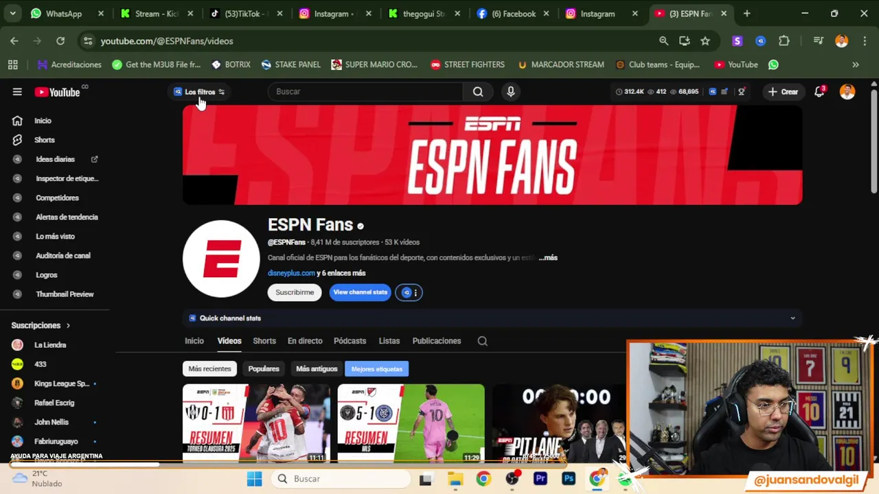This screenshot has height=494, width=879.
Task: Open the browser extensions puzzle icon
Action: [x=784, y=41]
